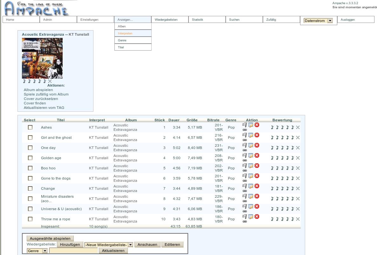Viewport: 377px width, 255px height.
Task: Go to Home in the nav bar
Action: [21, 19]
